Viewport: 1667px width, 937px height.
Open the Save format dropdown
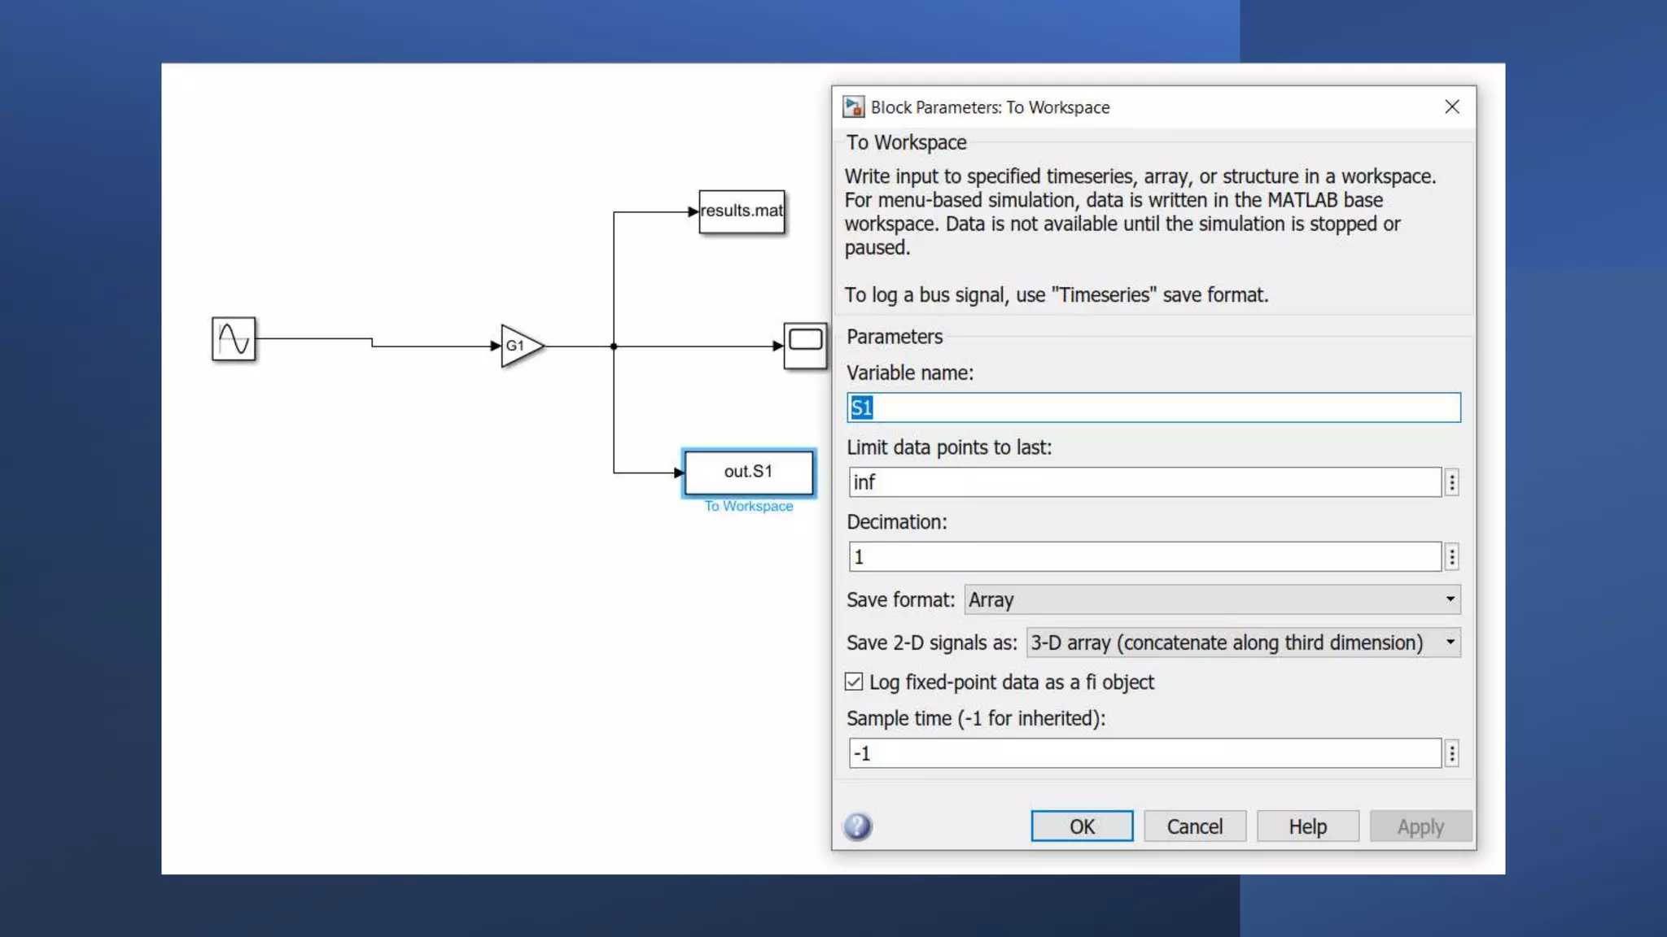[1211, 599]
